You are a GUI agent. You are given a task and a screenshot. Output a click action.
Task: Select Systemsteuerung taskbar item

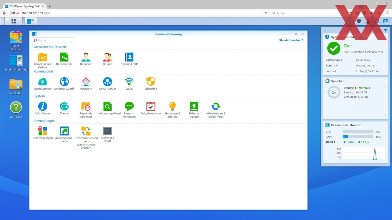31,21
